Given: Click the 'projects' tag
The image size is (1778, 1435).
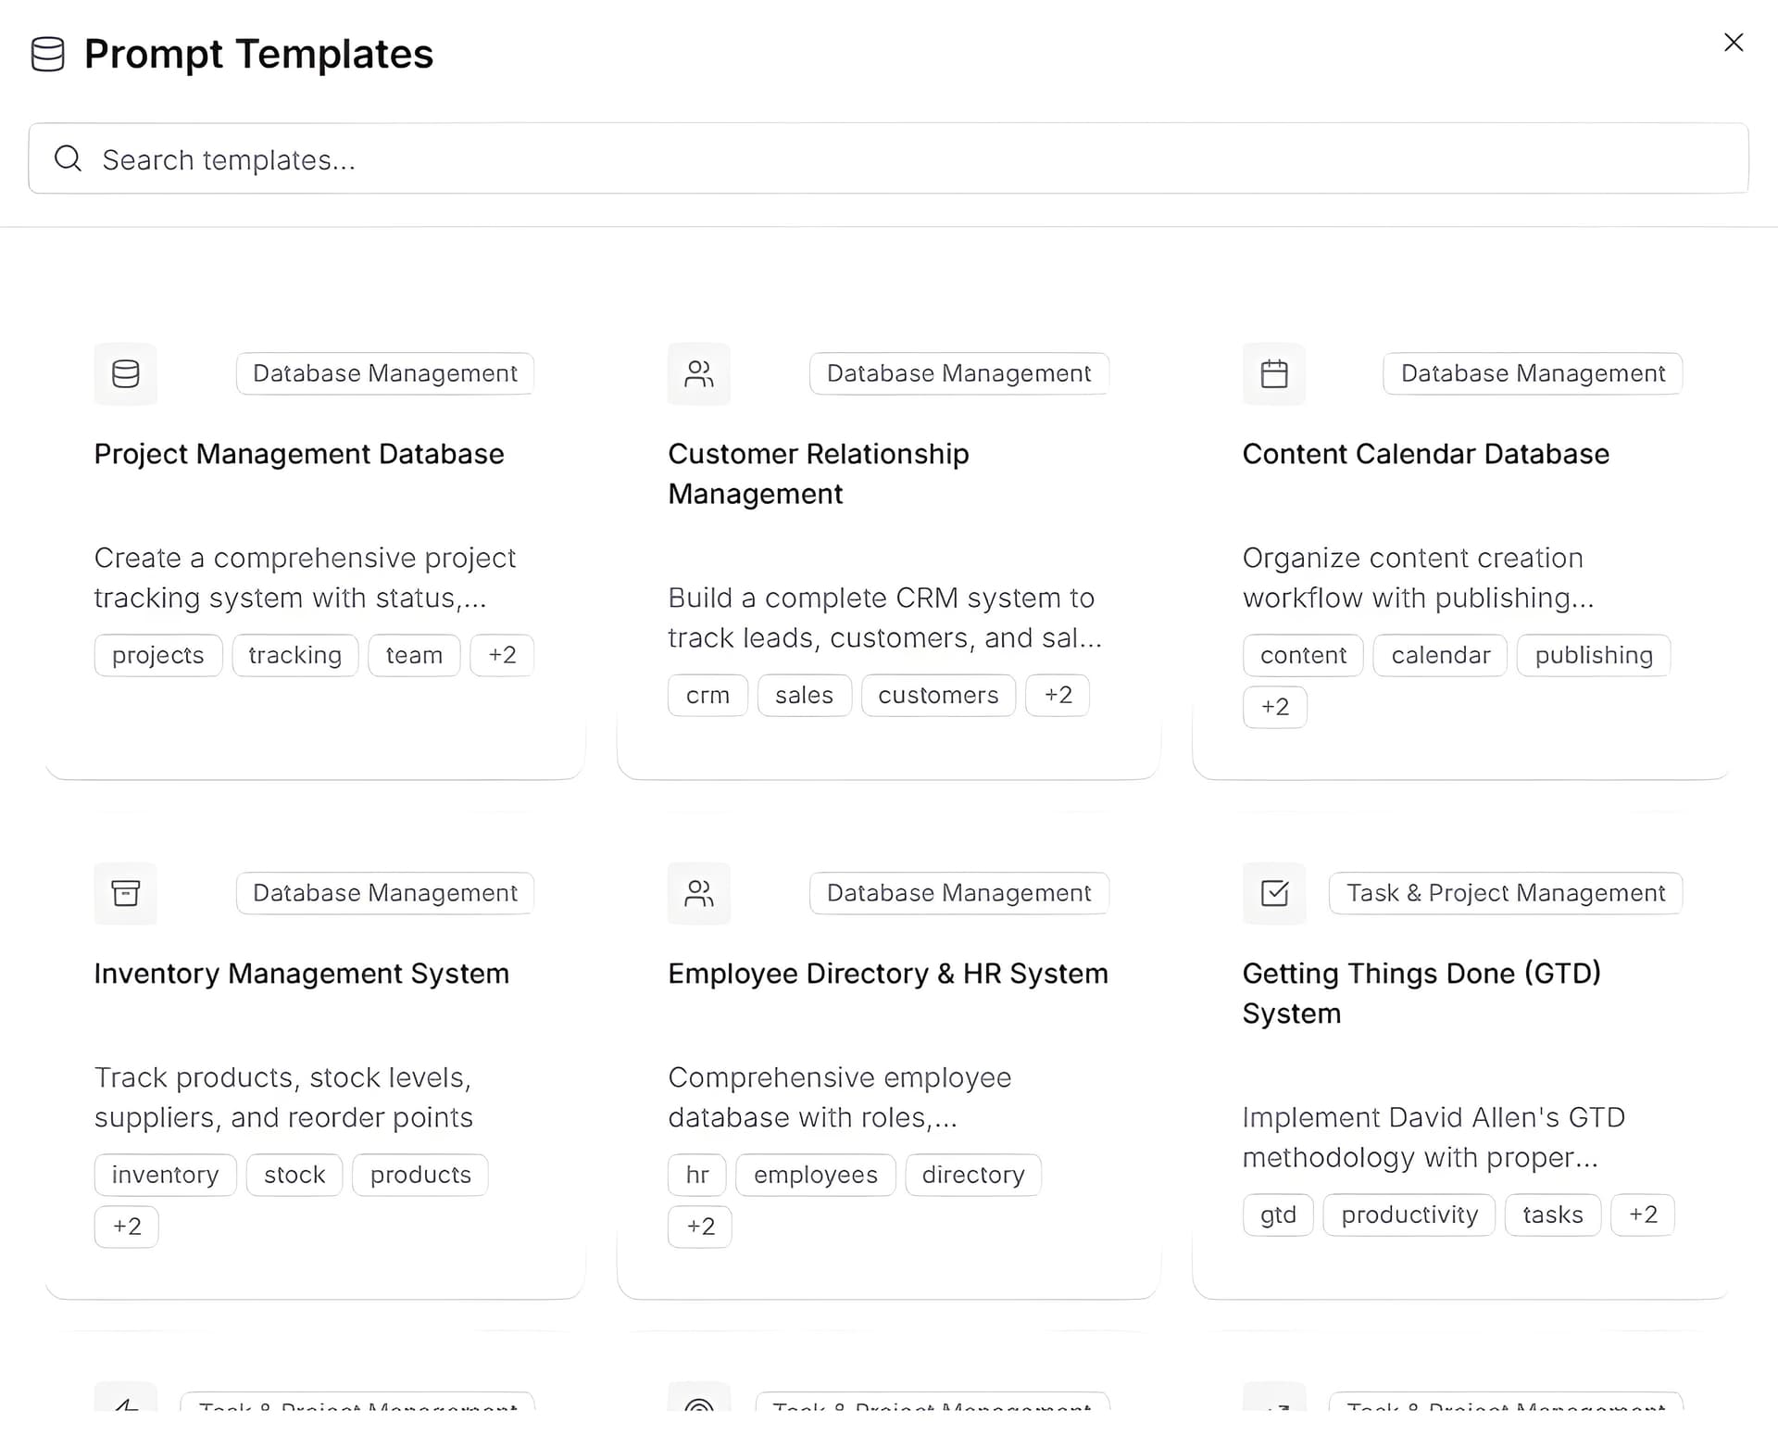Looking at the screenshot, I should pos(158,655).
